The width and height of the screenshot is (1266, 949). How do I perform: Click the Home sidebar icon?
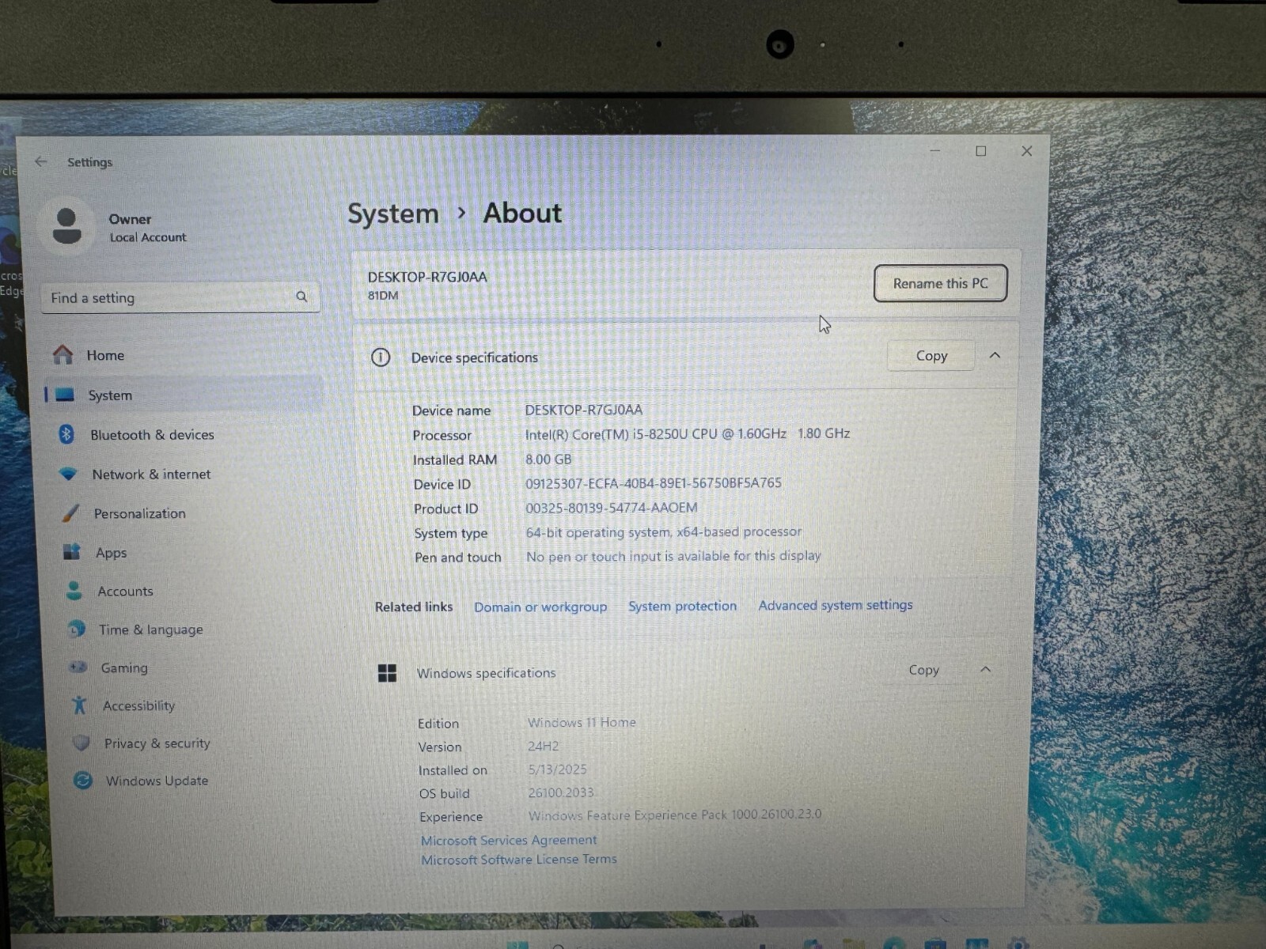point(63,355)
